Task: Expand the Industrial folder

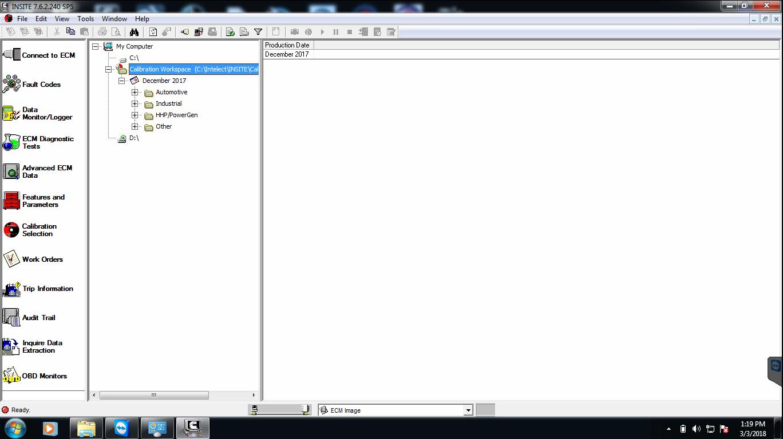Action: click(x=135, y=103)
